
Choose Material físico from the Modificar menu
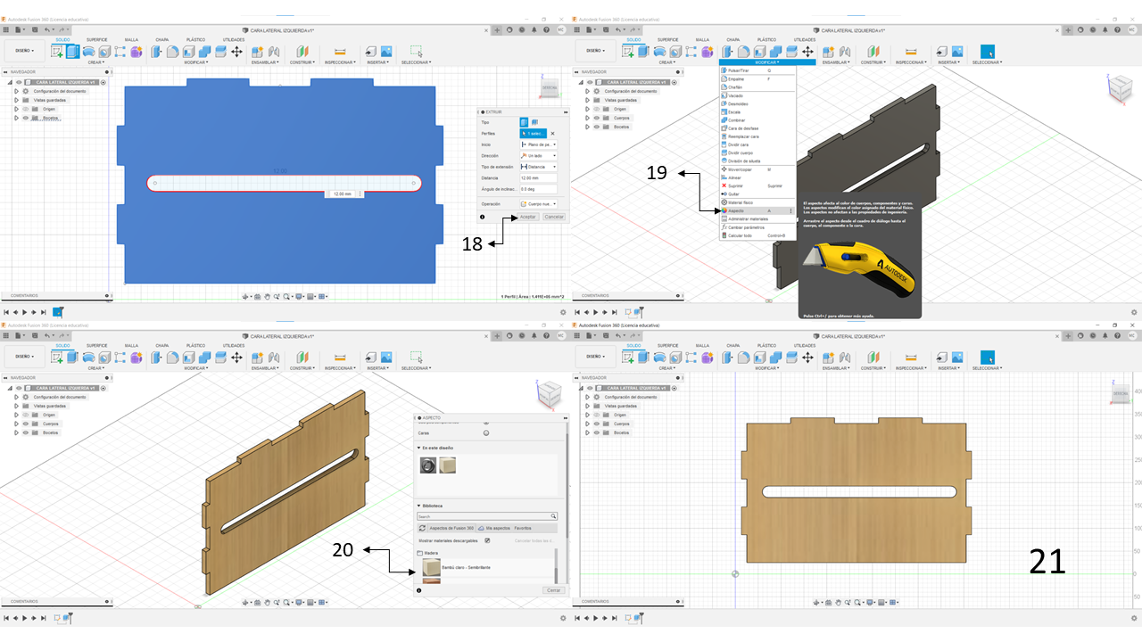coord(757,202)
